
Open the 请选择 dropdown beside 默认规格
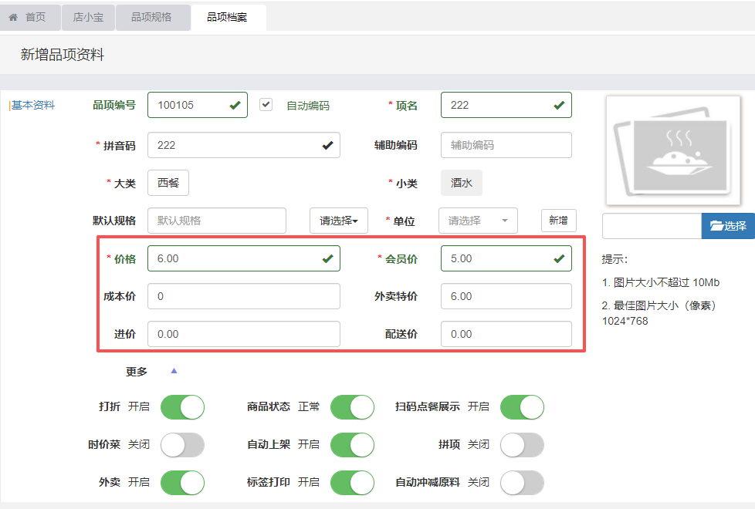[338, 221]
